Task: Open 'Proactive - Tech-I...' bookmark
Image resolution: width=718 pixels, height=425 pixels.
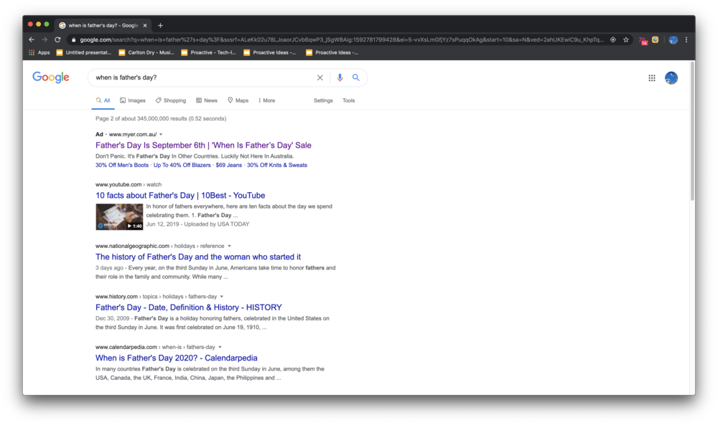Action: 208,52
